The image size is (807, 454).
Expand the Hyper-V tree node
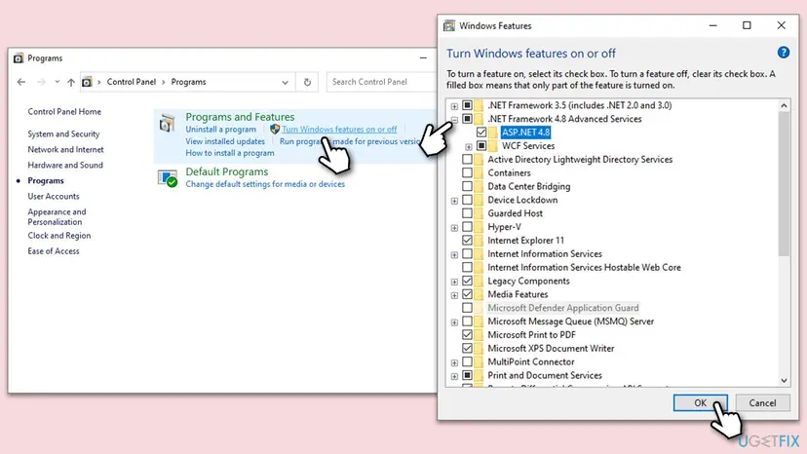click(x=454, y=228)
